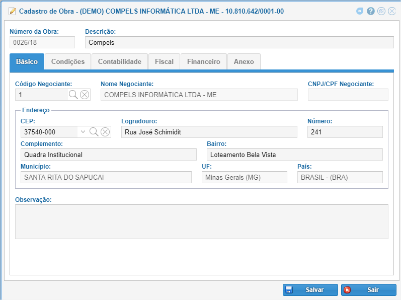Click the Sair button
The height and width of the screenshot is (300, 401).
[369, 290]
